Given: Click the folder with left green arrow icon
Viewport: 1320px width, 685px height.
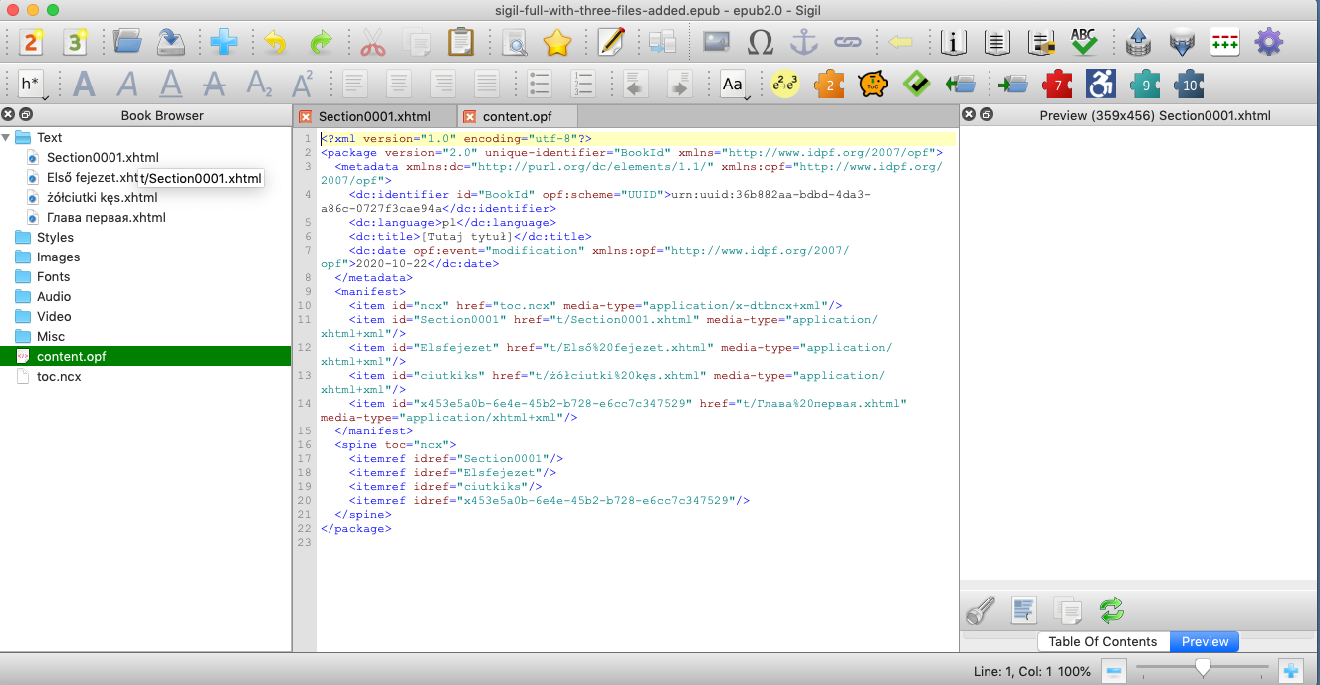Looking at the screenshot, I should [x=960, y=85].
